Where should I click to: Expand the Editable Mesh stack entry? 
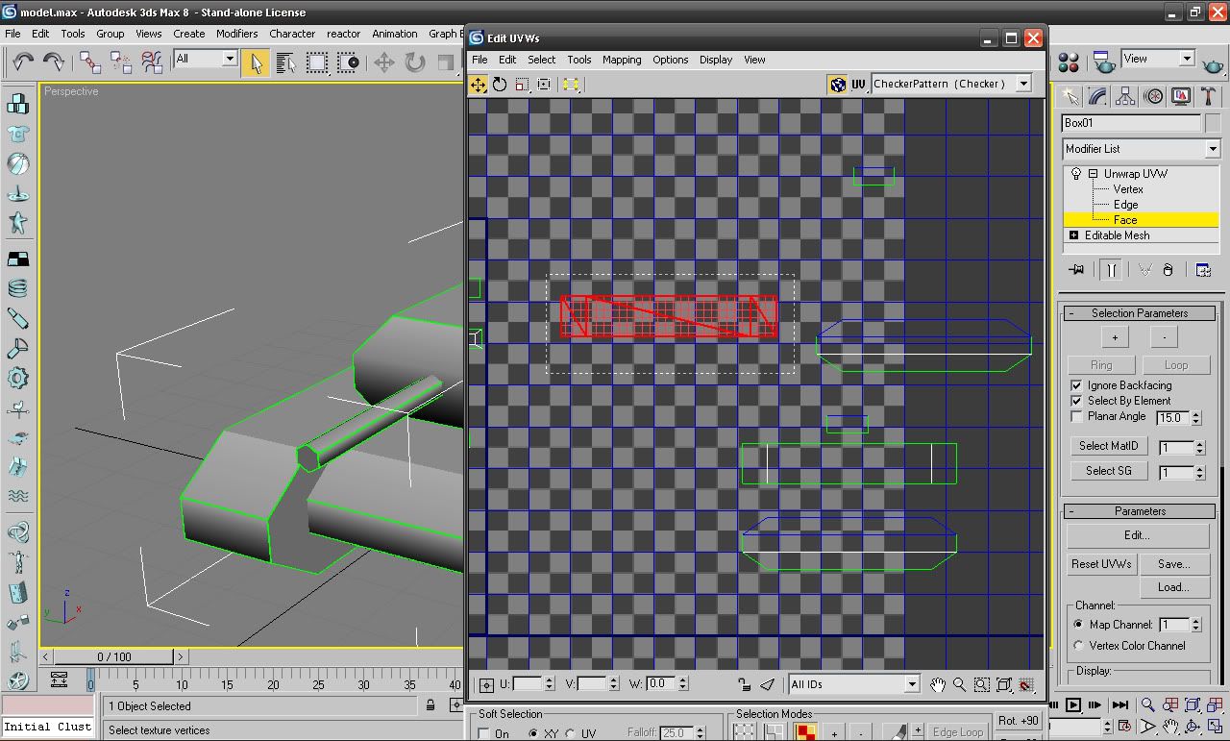[x=1073, y=235]
